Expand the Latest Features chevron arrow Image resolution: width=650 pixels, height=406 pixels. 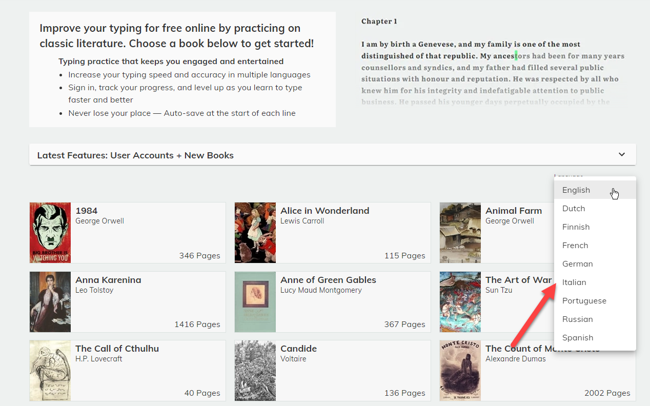(x=622, y=154)
